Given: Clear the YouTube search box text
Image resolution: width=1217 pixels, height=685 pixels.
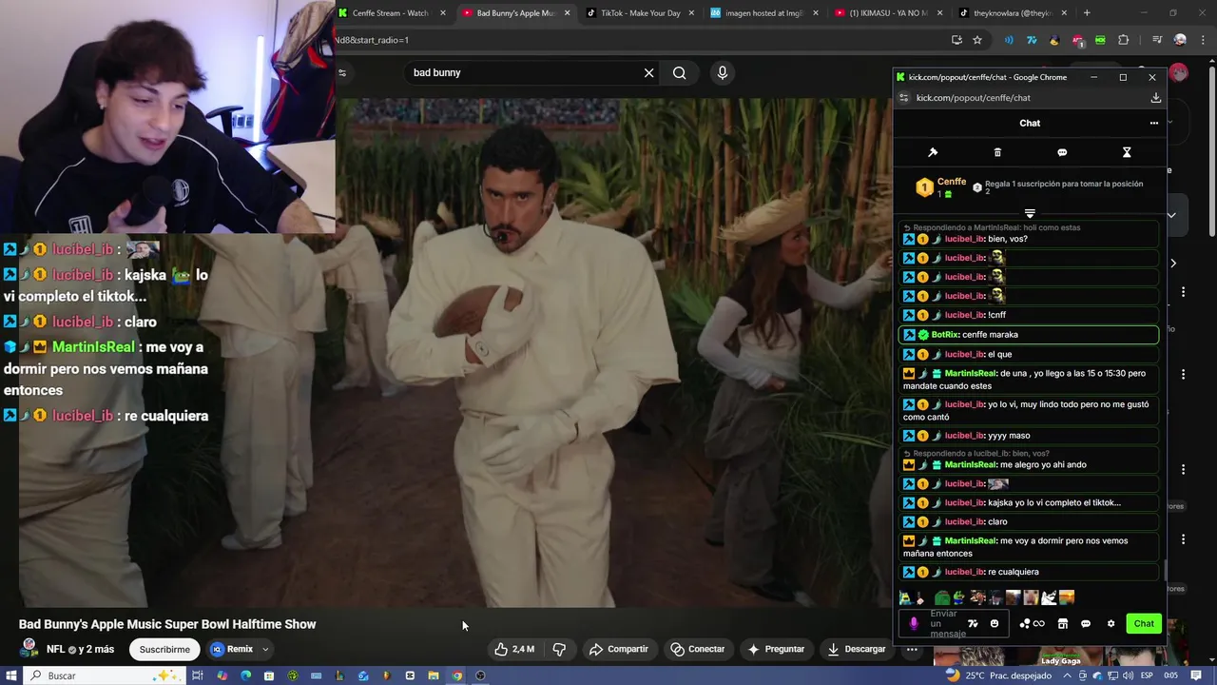Looking at the screenshot, I should pyautogui.click(x=649, y=73).
